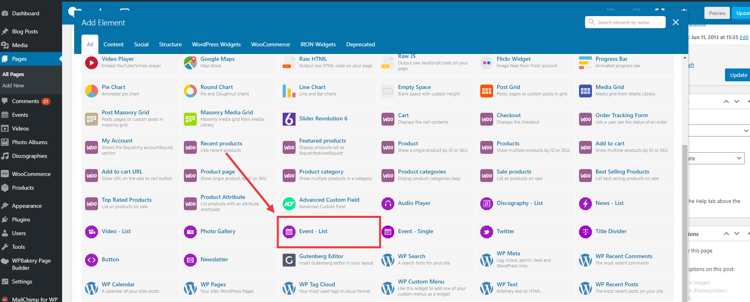Image resolution: width=750 pixels, height=302 pixels.
Task: Select the Best Selling Products element
Action: [x=624, y=175]
